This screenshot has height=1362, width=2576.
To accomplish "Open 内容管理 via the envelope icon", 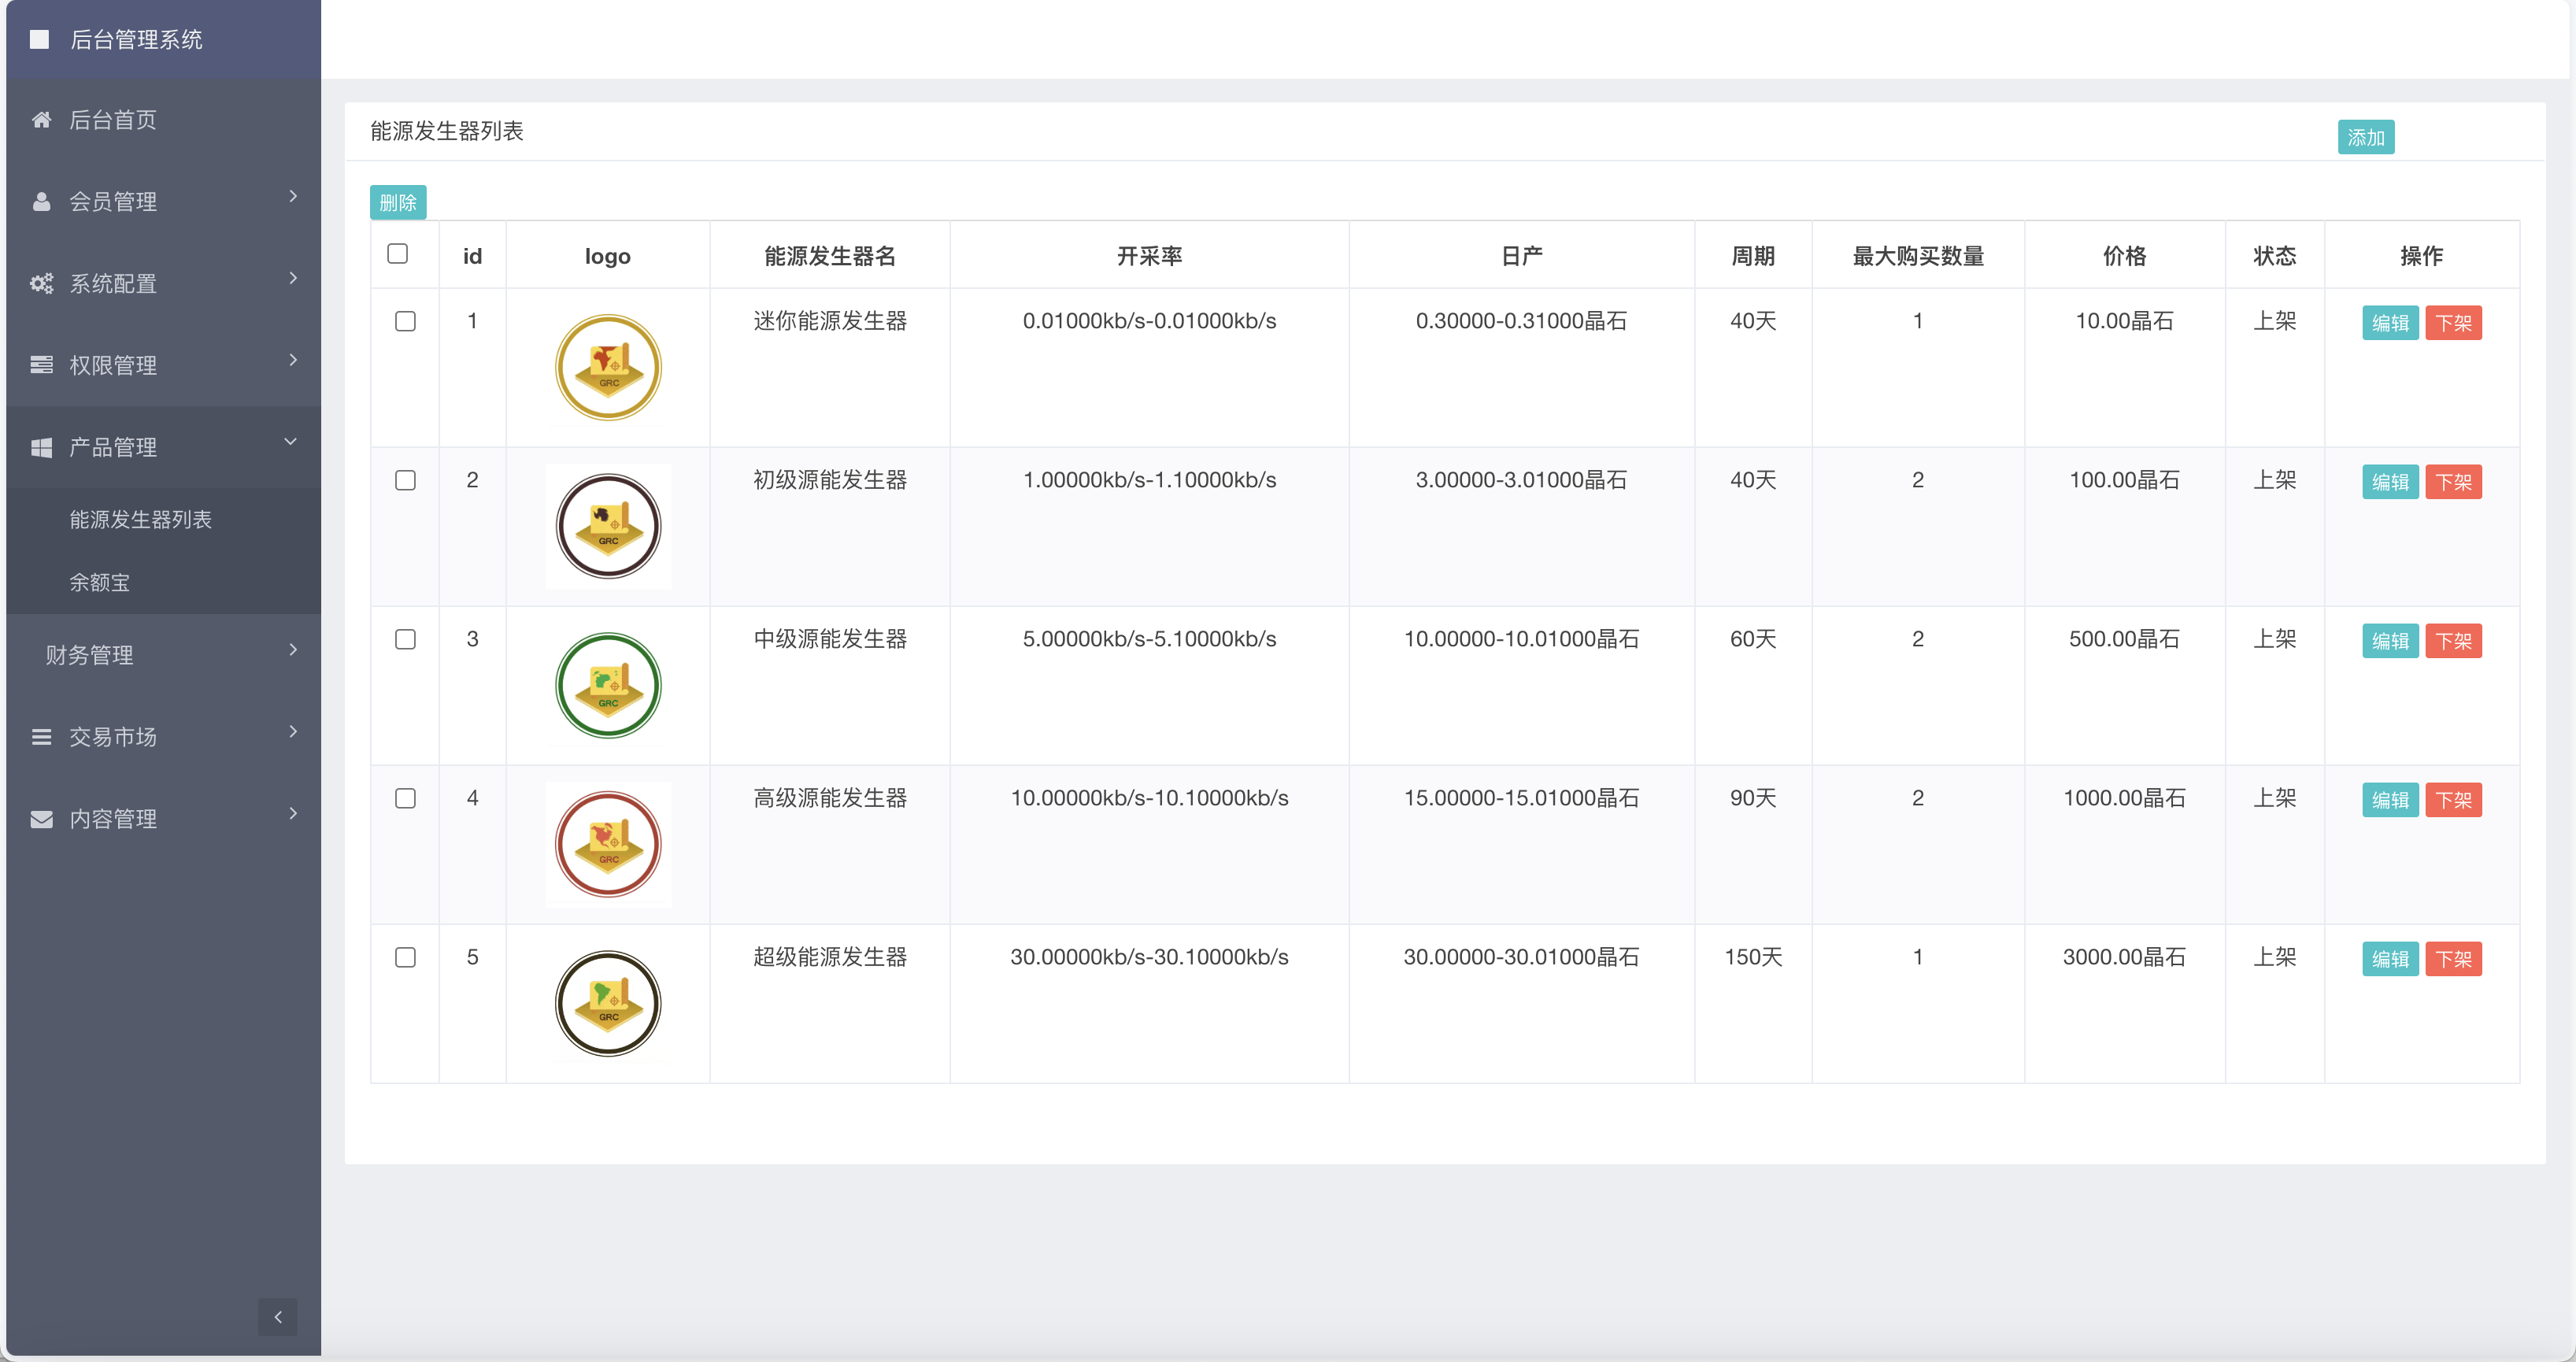I will point(41,819).
